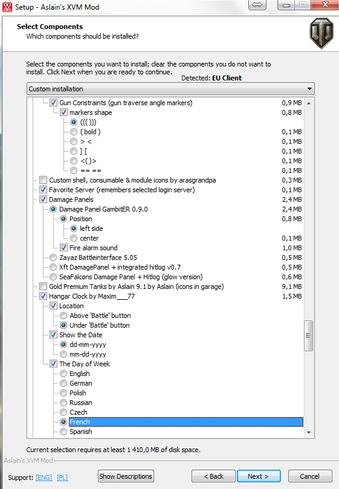
Task: Choose mm-dd-yyyy date format
Action: [63, 354]
